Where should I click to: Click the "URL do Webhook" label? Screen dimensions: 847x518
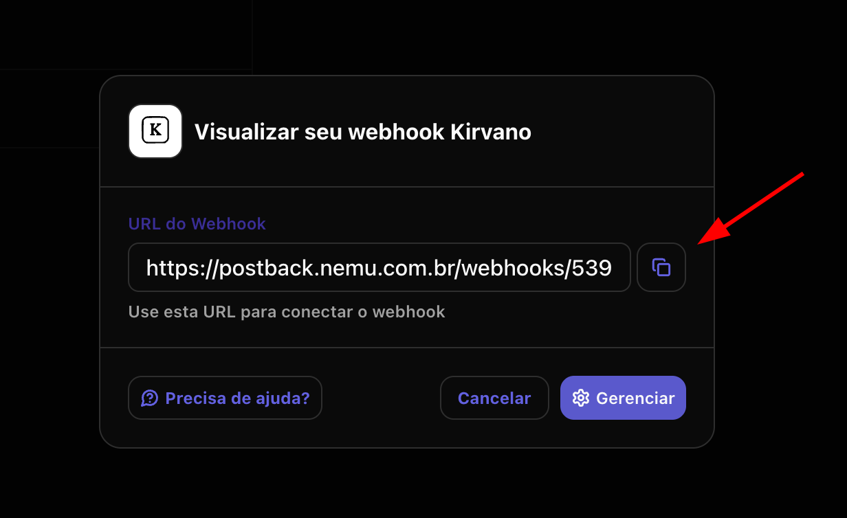pyautogui.click(x=197, y=223)
